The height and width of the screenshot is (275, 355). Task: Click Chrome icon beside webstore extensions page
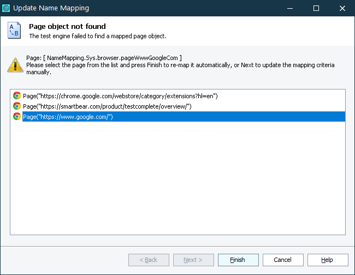point(17,95)
